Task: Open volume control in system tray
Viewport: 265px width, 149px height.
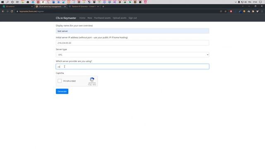Action: (246, 2)
